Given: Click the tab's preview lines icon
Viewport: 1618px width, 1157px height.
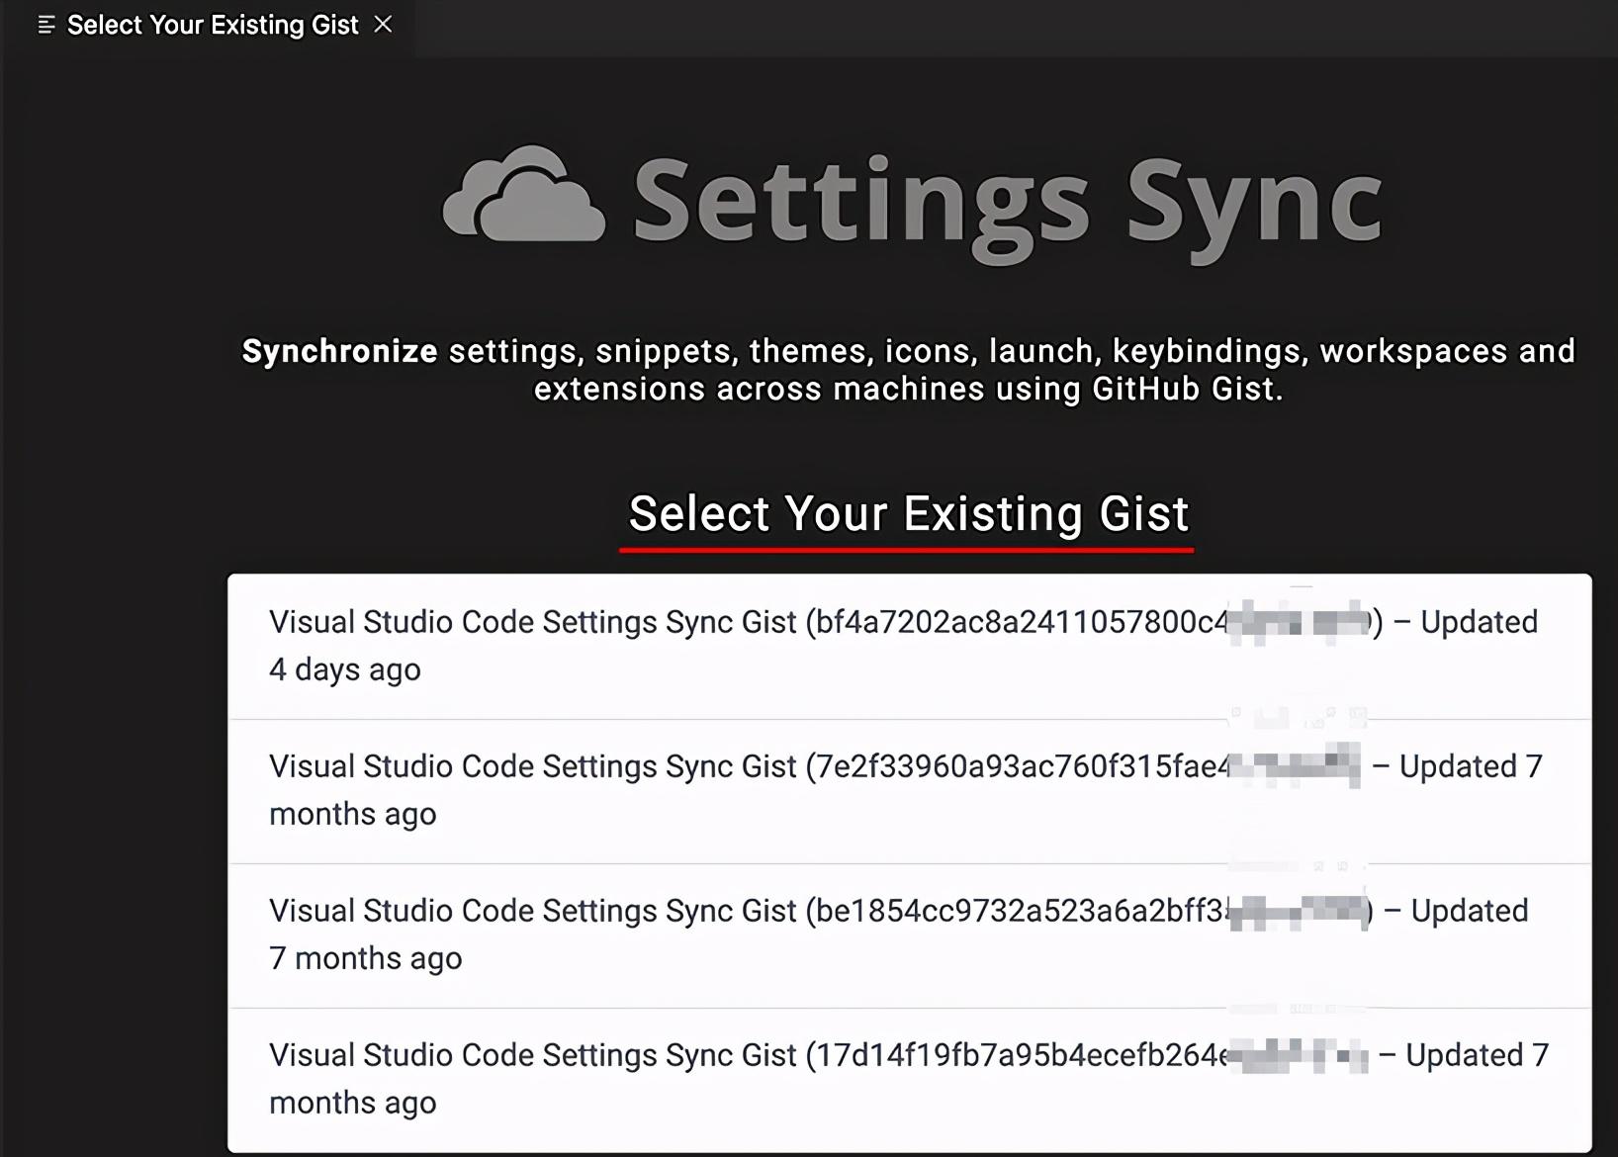Looking at the screenshot, I should 45,26.
